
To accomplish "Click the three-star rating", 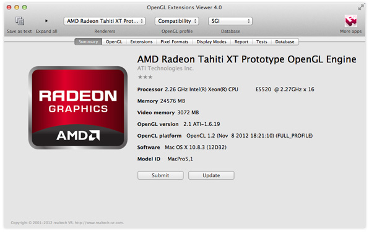I will [x=145, y=77].
